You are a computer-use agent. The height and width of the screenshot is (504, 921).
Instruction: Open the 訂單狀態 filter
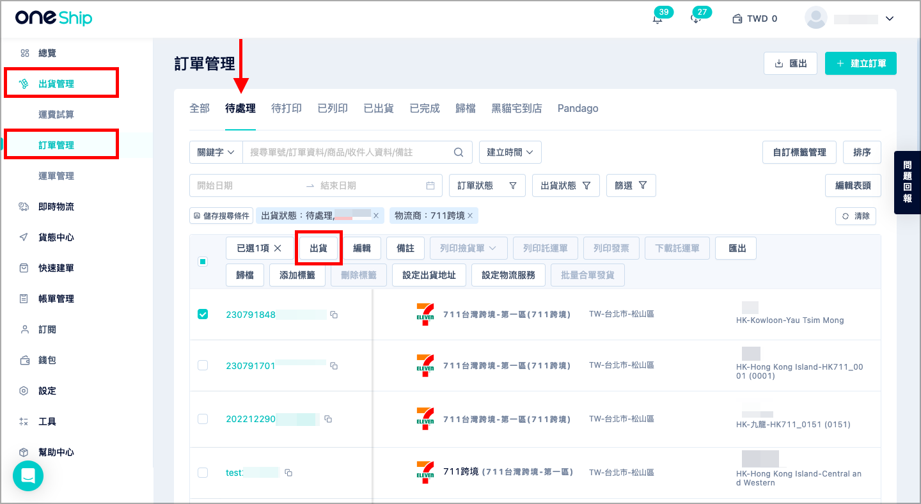coord(487,185)
